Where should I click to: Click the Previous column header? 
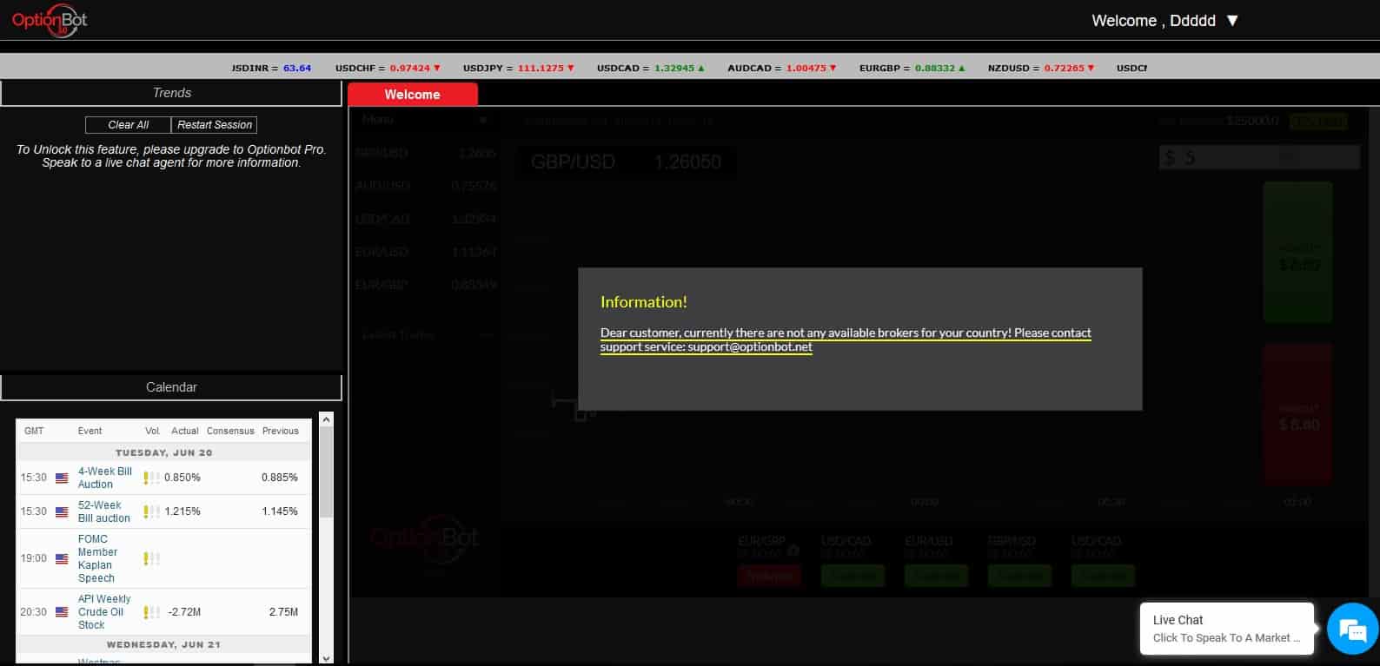pos(281,431)
